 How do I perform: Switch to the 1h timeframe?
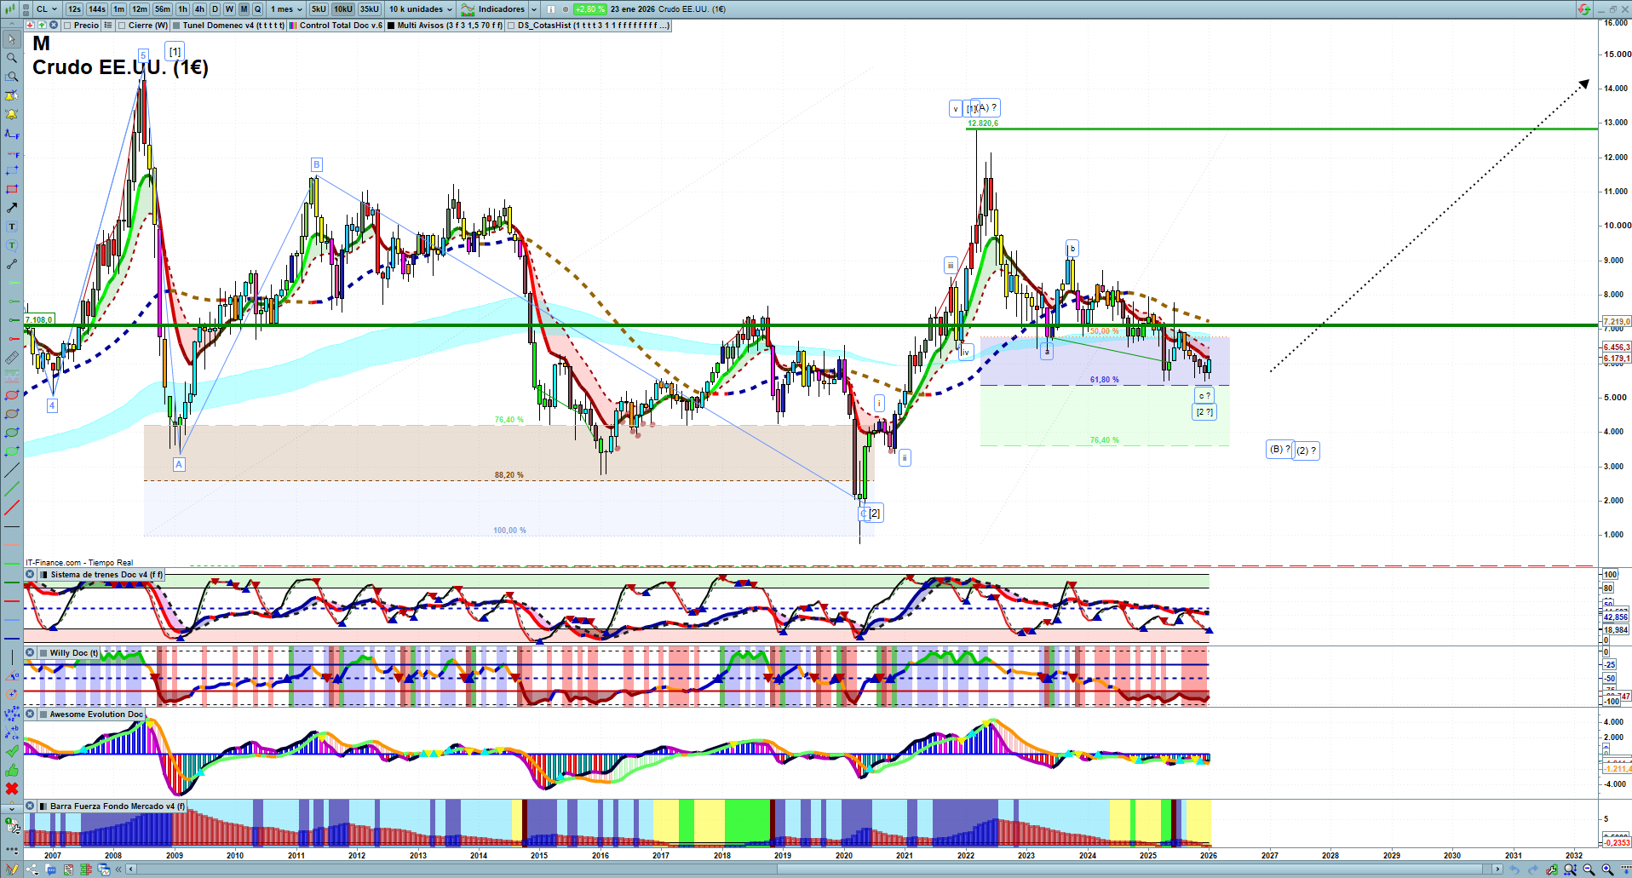tap(182, 9)
